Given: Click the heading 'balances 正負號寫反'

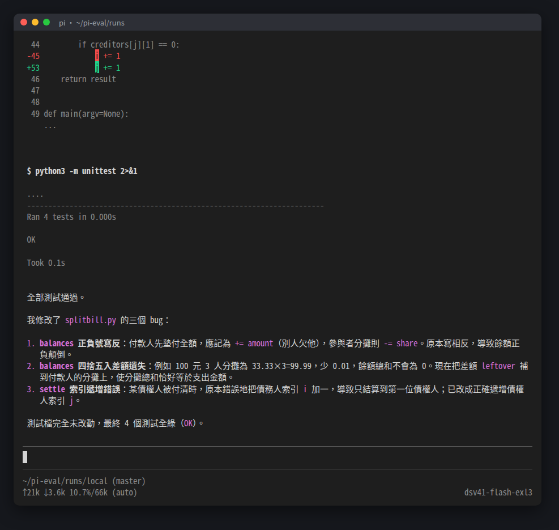Looking at the screenshot, I should (80, 344).
